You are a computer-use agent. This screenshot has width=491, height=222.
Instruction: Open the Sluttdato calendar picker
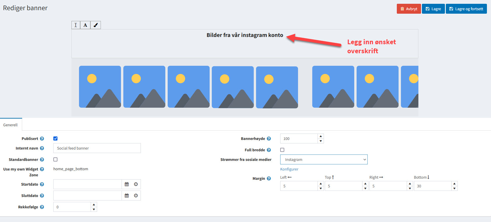click(x=127, y=196)
